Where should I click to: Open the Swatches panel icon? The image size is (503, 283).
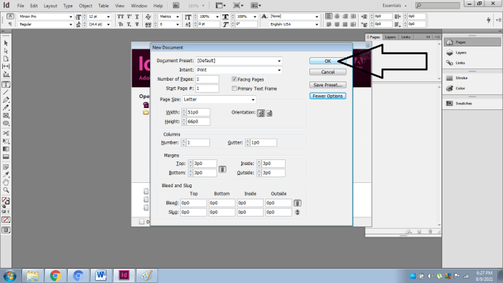coord(449,104)
